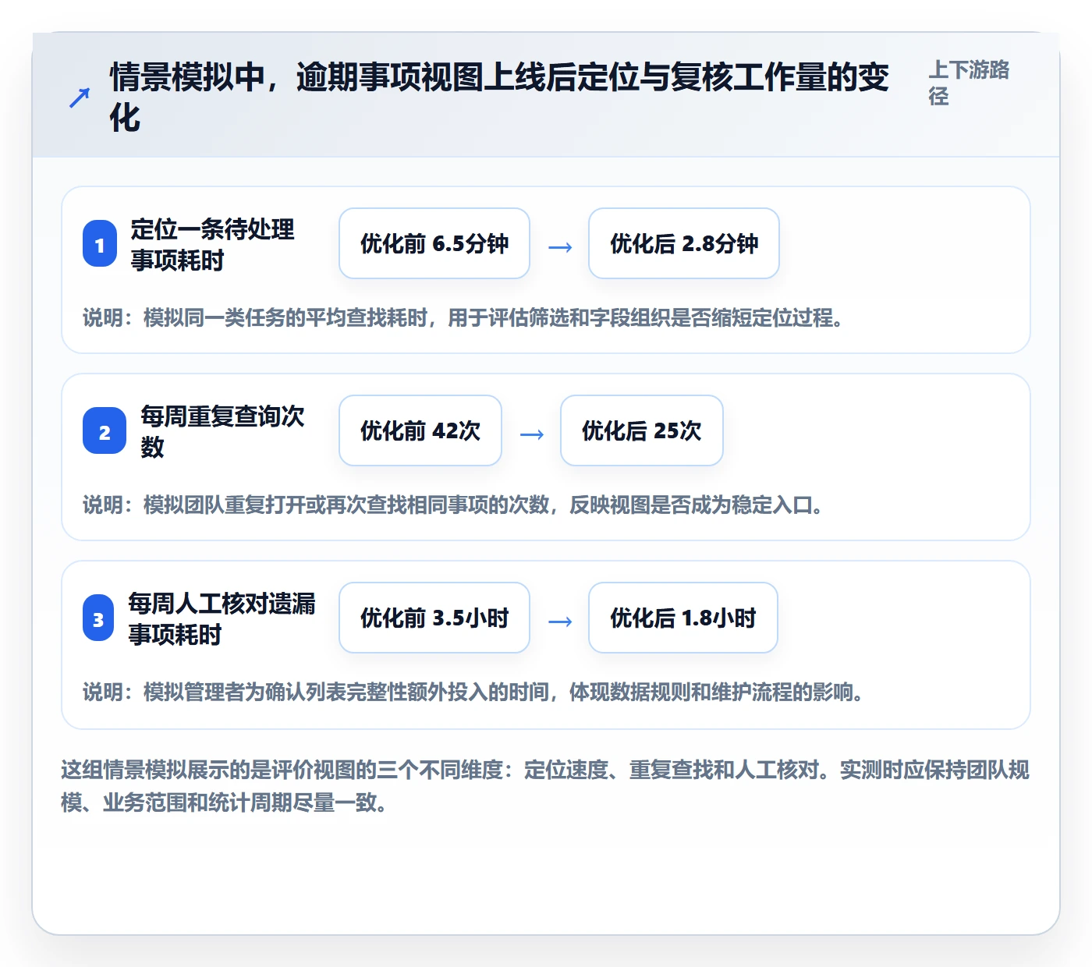Click the number 1 badge
Screen dimensions: 1092x967
(100, 245)
